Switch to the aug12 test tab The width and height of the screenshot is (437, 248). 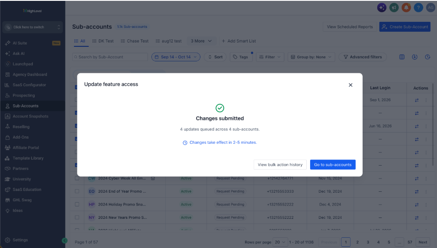[x=169, y=41]
